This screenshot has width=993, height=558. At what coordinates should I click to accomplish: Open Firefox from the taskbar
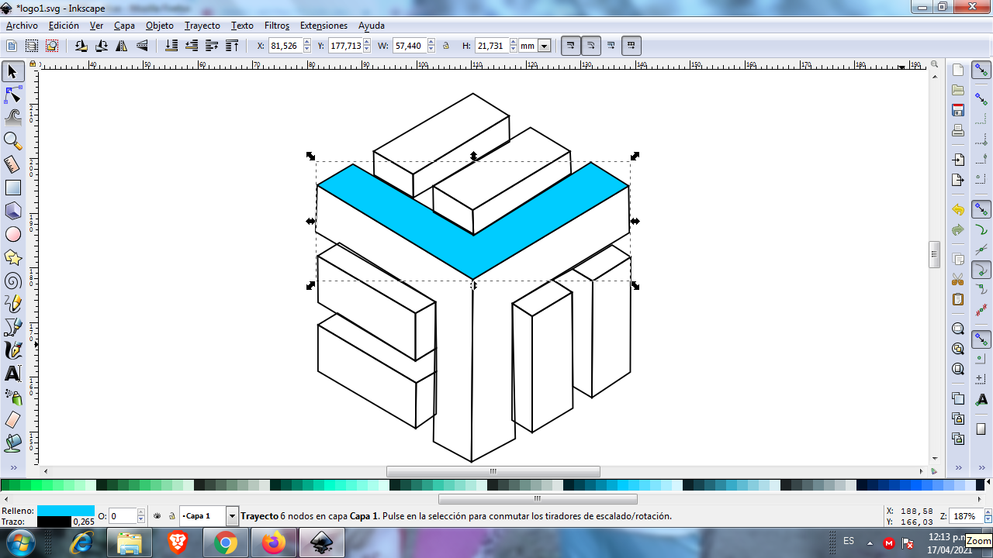point(274,543)
